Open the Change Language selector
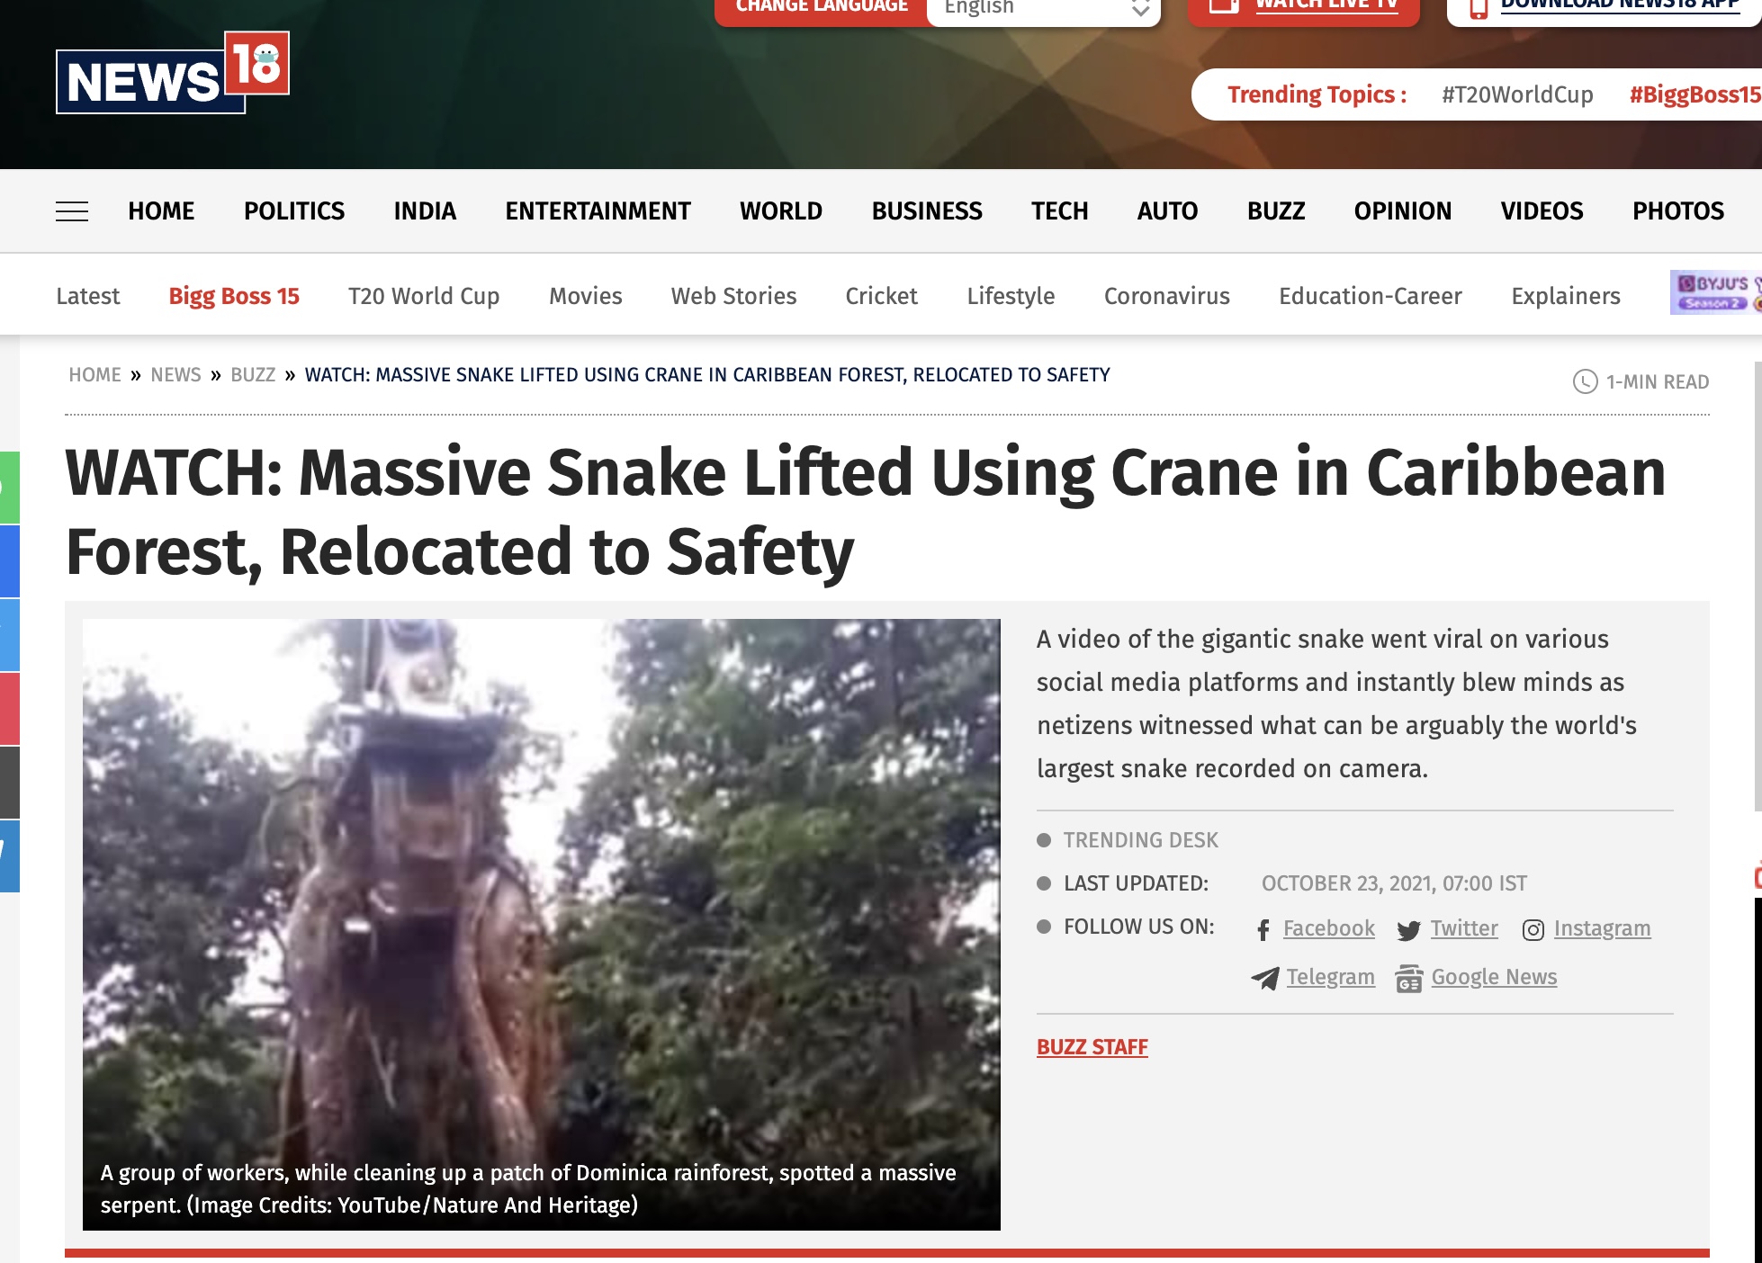This screenshot has height=1263, width=1762. pyautogui.click(x=821, y=9)
